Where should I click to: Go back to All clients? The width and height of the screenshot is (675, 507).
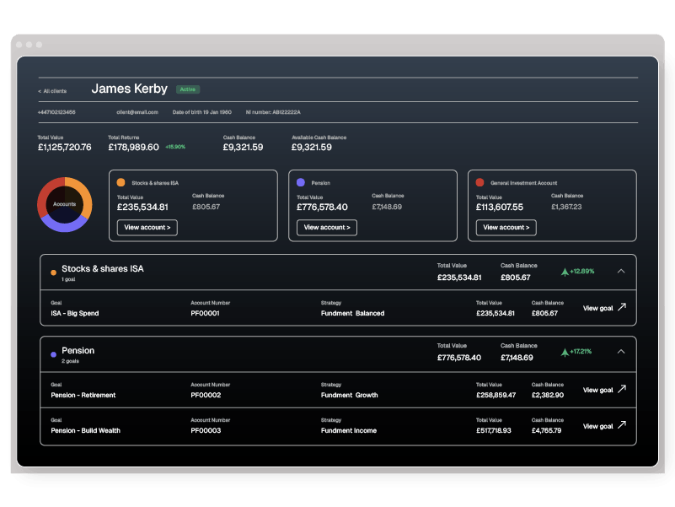click(52, 91)
